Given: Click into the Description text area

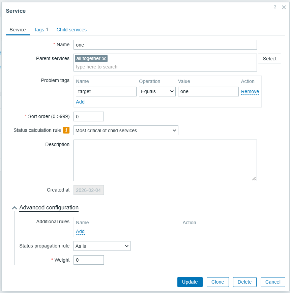Looking at the screenshot, I should pos(165,160).
